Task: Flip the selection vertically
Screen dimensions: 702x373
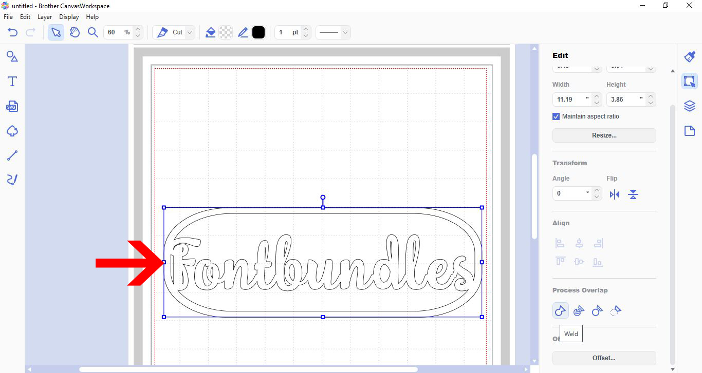Action: pyautogui.click(x=633, y=194)
